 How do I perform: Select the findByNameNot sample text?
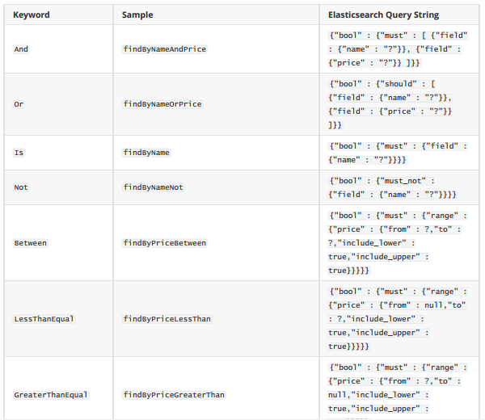click(x=154, y=187)
